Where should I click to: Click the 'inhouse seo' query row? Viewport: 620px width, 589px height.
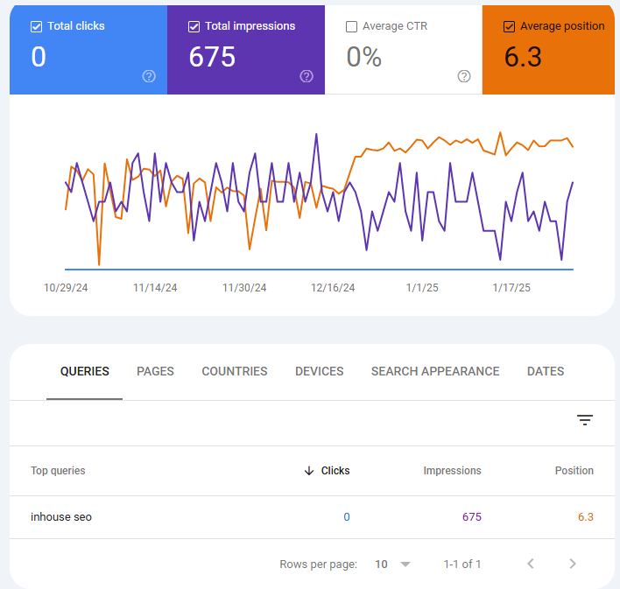pos(61,517)
